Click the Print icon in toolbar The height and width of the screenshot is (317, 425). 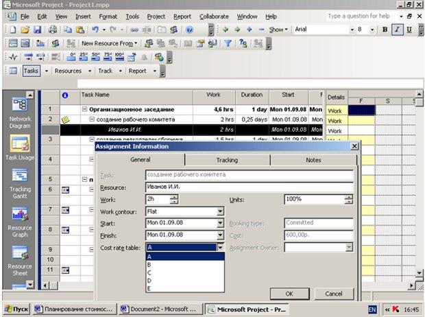pyautogui.click(x=53, y=30)
